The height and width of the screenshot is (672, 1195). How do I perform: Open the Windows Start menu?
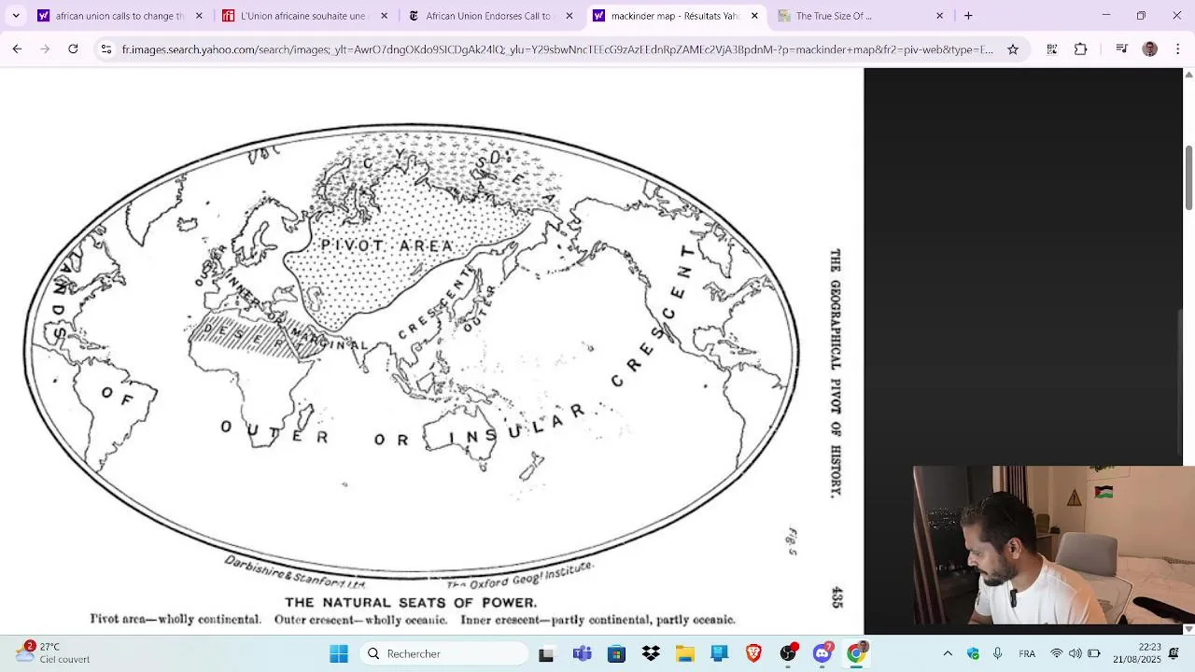339,654
